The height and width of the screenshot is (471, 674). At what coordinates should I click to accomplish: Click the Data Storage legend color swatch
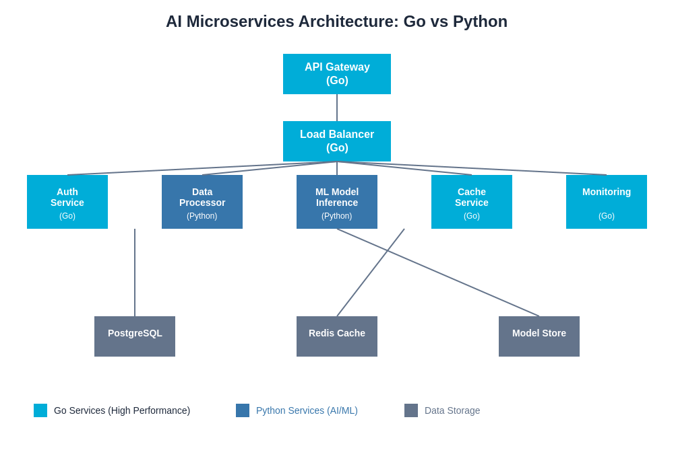[x=411, y=410]
